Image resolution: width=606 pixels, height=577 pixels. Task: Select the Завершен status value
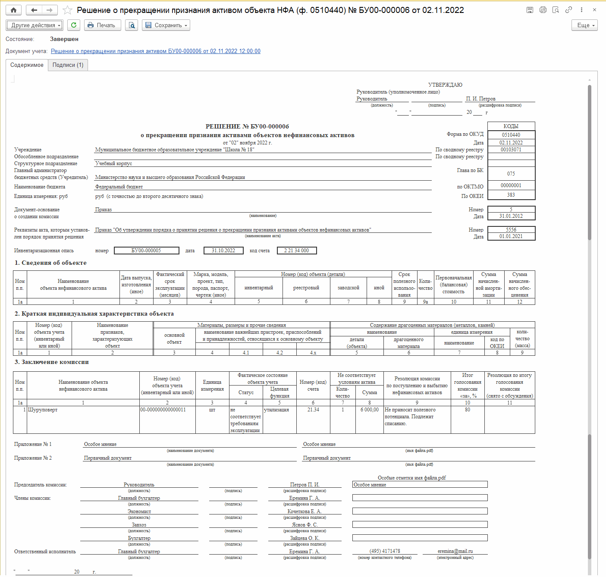tap(64, 39)
